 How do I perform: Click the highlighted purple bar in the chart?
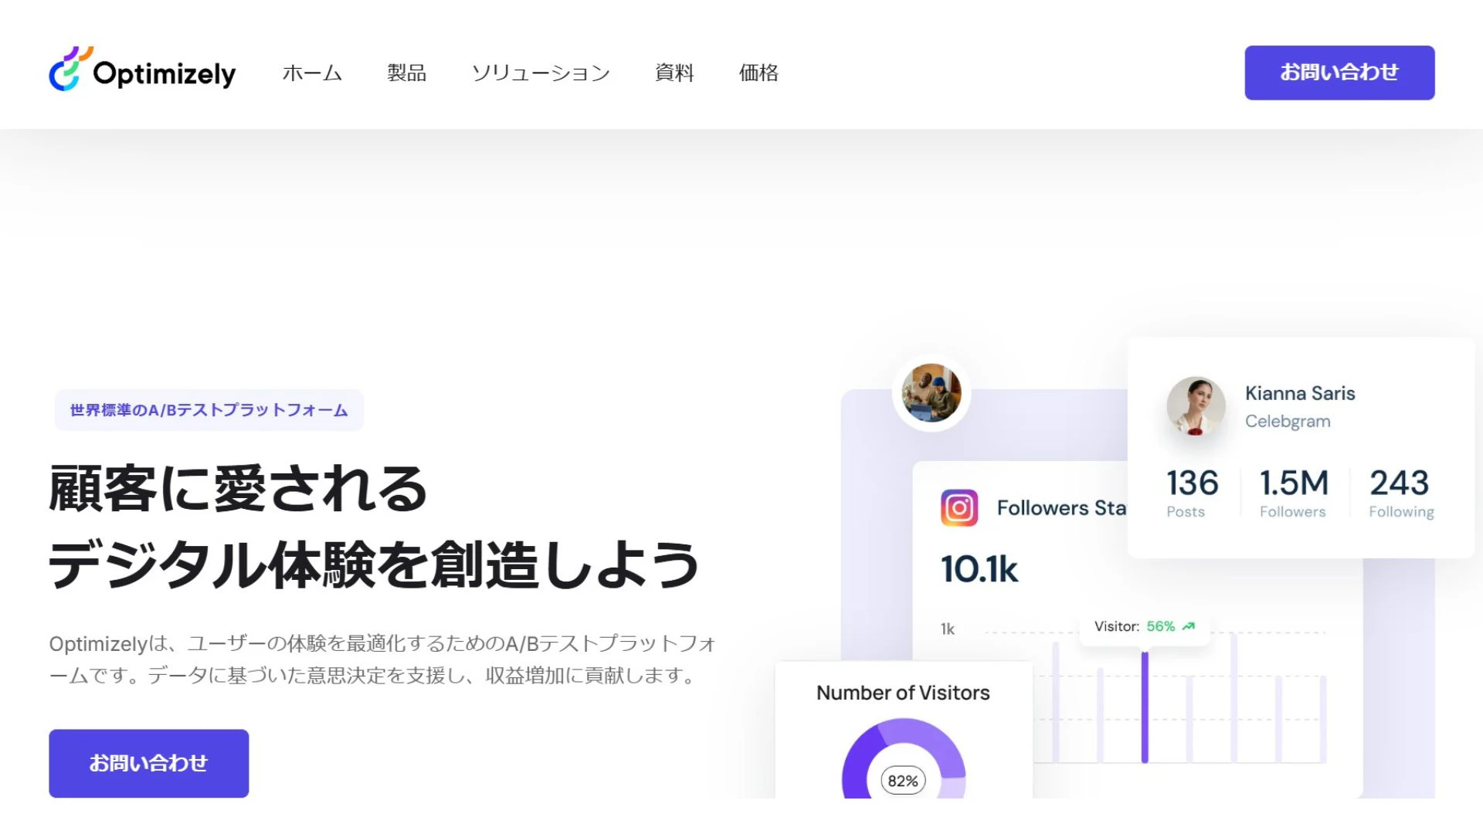click(x=1145, y=707)
